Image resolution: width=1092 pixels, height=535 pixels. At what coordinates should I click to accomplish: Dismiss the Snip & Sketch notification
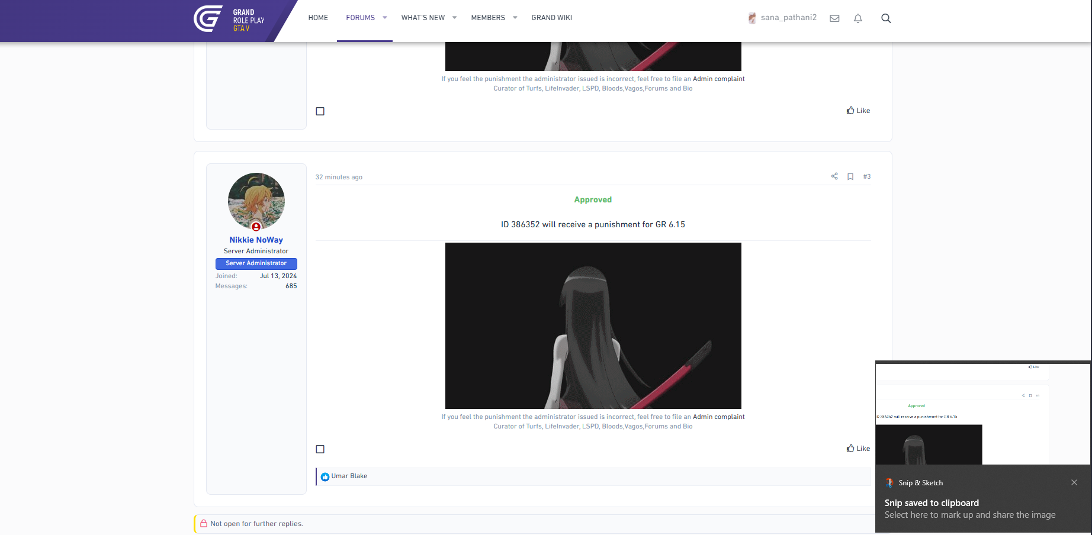pyautogui.click(x=1074, y=482)
